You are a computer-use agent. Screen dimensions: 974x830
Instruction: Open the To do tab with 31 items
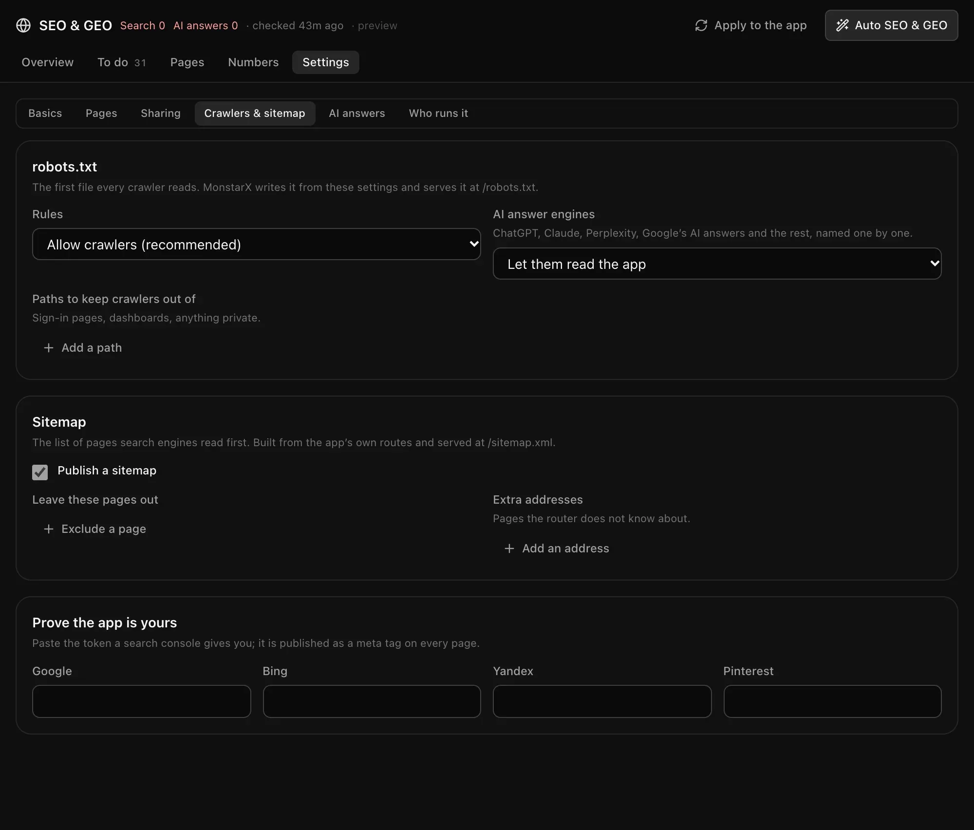pos(122,62)
